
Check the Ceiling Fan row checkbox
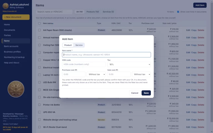tap(39, 45)
